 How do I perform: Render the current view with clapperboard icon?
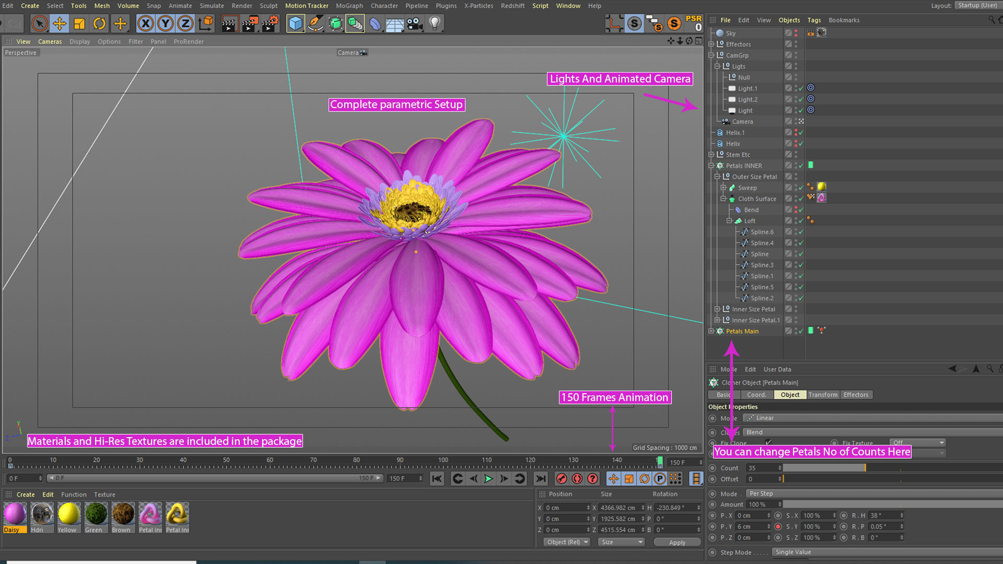[229, 23]
